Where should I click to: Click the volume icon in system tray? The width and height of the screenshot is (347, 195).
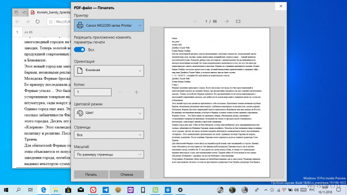[x=296, y=190]
